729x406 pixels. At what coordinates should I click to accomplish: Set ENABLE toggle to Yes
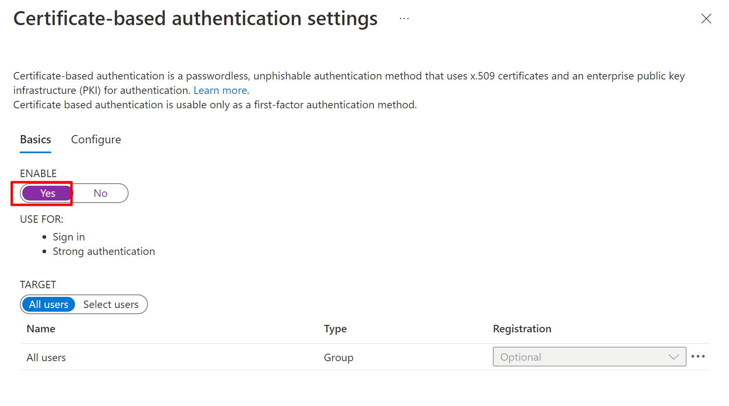tap(47, 194)
